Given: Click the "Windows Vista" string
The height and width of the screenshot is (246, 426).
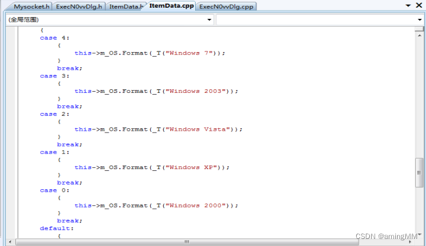Looking at the screenshot, I should point(197,130).
